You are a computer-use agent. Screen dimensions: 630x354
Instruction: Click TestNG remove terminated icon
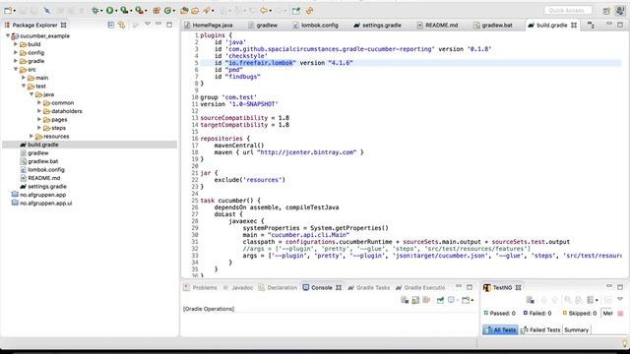tap(530, 300)
